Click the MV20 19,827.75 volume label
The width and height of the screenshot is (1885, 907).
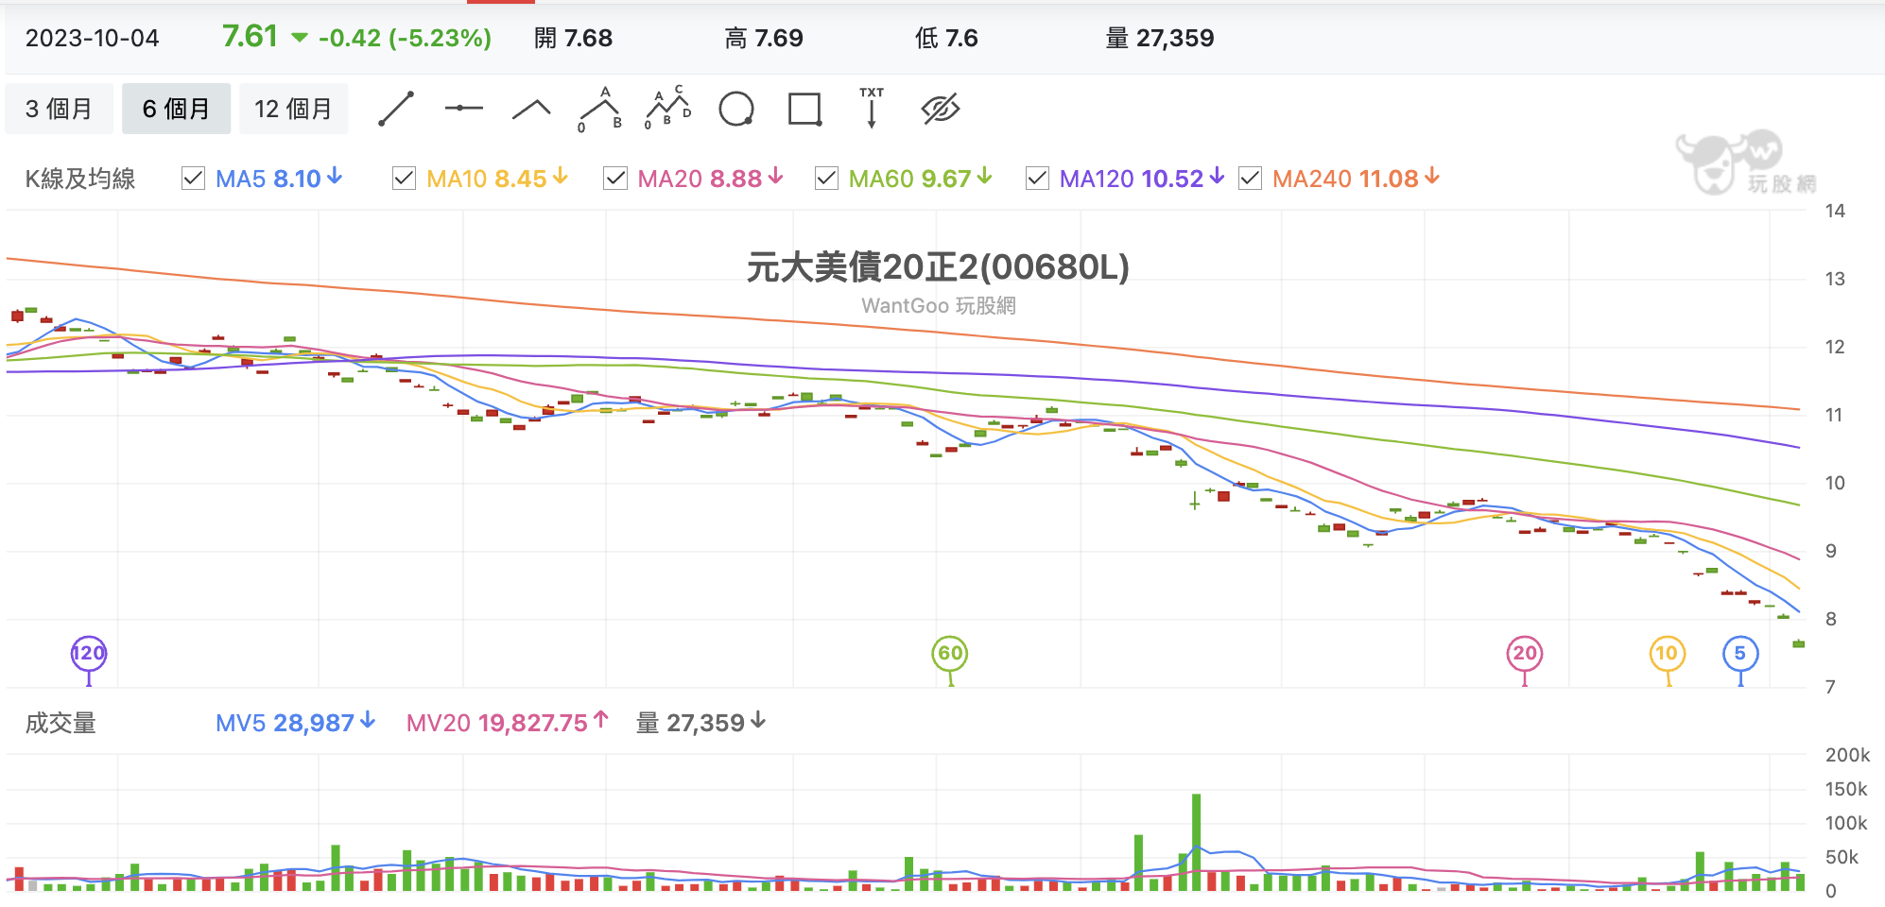click(x=508, y=723)
